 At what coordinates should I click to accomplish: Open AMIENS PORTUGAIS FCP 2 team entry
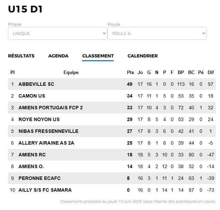pos(51,108)
